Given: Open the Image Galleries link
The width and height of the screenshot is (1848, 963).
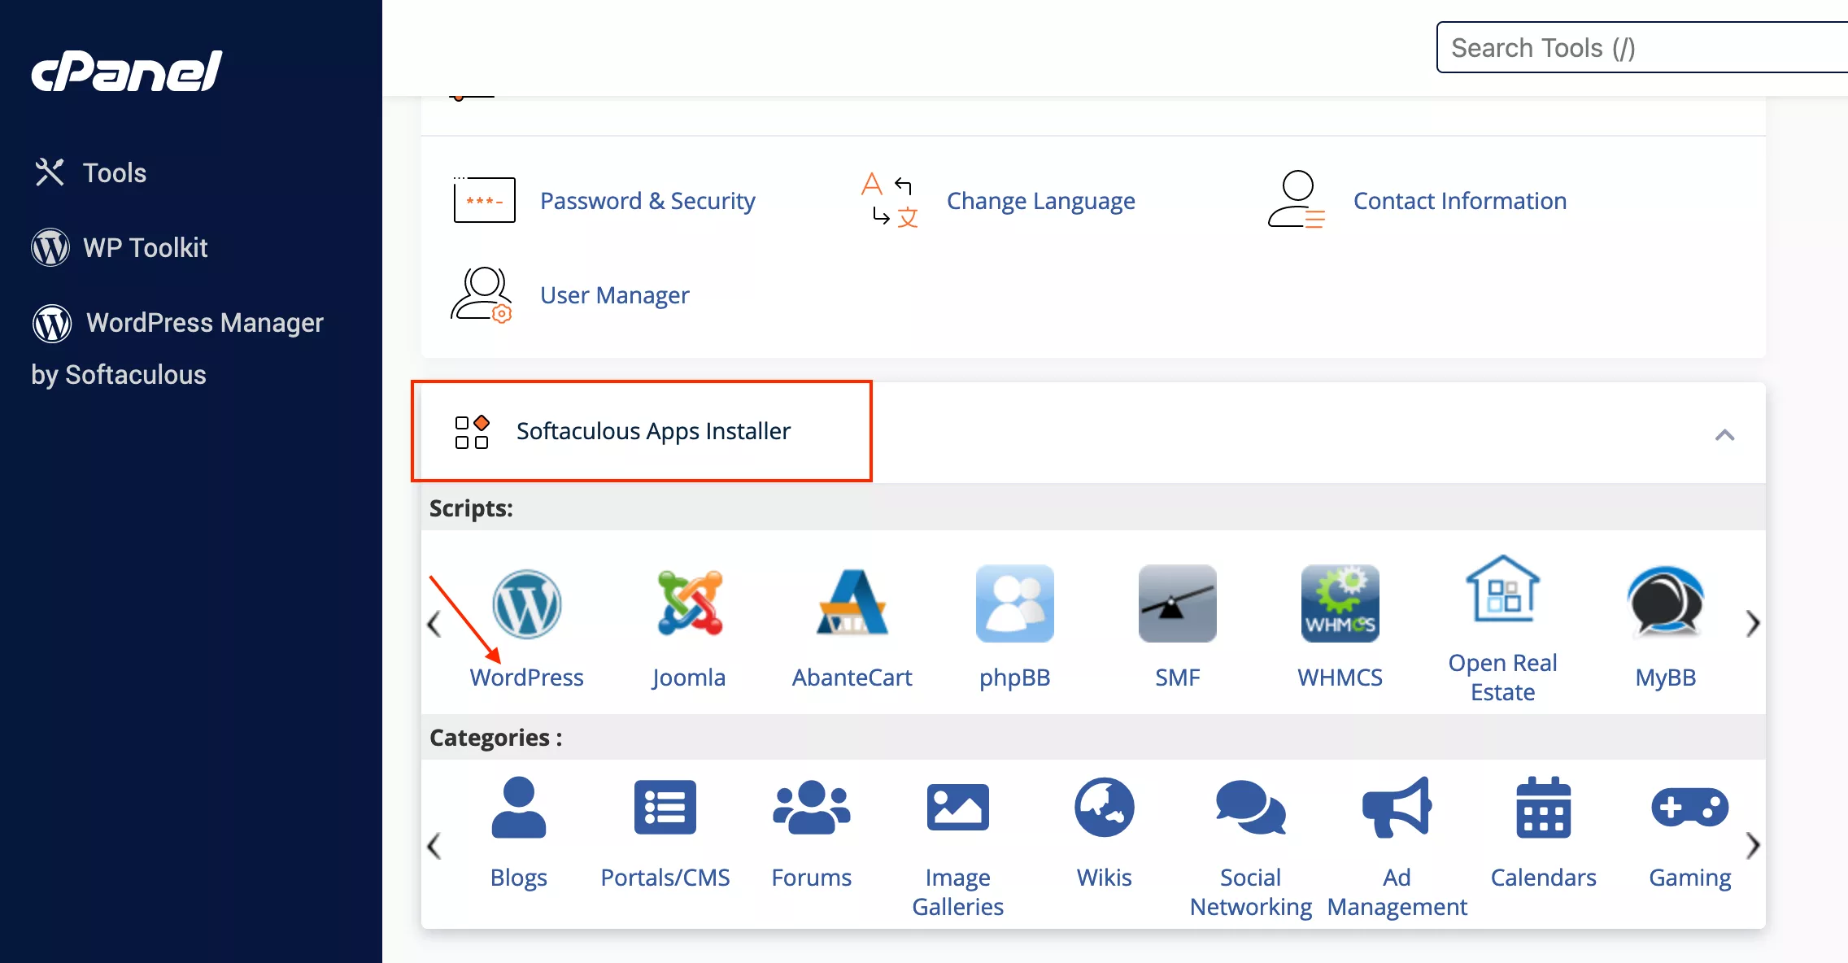Looking at the screenshot, I should click(x=958, y=892).
